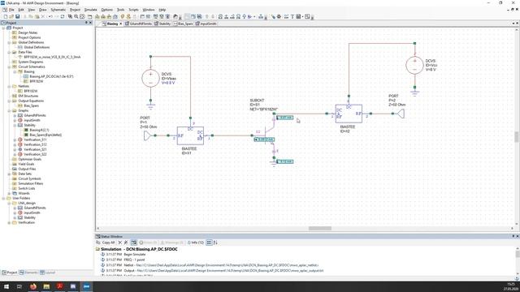The height and width of the screenshot is (292, 520).
Task: Click the zoom in magnifier toolbar icon
Action: click(76, 16)
